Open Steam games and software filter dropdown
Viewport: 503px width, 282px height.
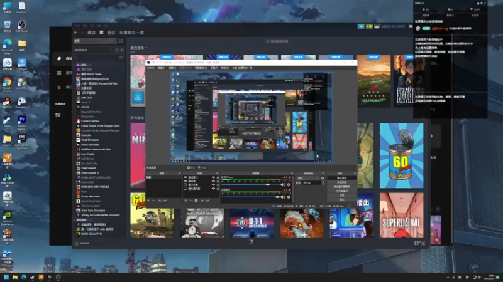pos(93,50)
